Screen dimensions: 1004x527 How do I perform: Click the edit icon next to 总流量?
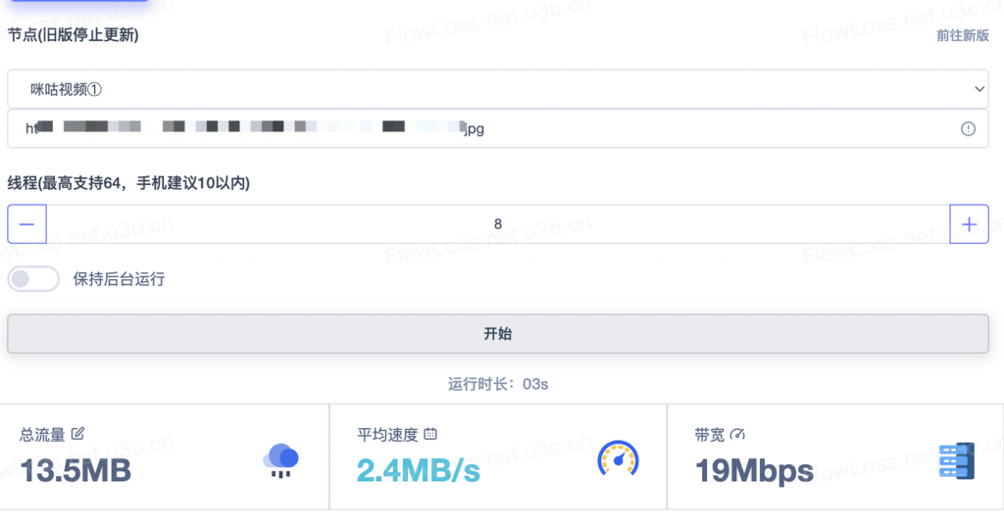tap(77, 434)
